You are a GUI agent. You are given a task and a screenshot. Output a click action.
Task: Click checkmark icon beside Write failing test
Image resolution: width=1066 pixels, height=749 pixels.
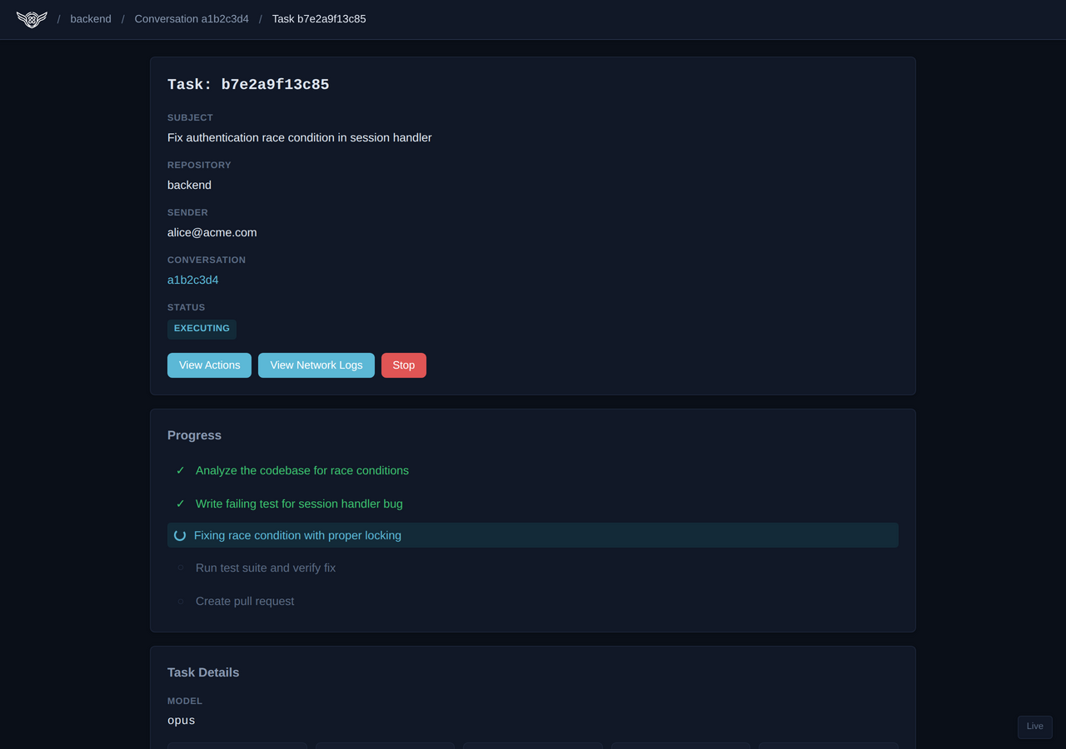[x=180, y=503]
